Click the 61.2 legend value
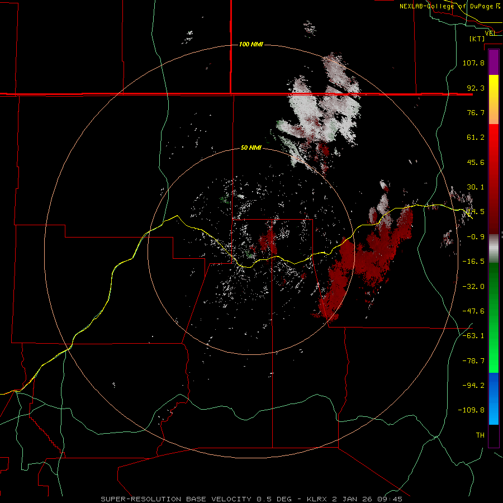This screenshot has width=503, height=503. click(476, 137)
